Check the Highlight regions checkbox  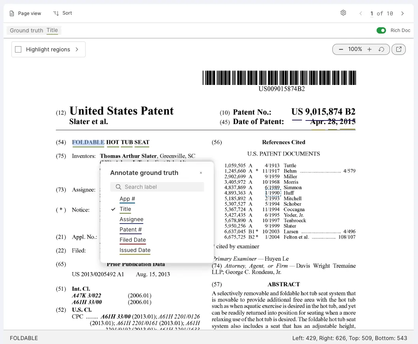pos(18,49)
